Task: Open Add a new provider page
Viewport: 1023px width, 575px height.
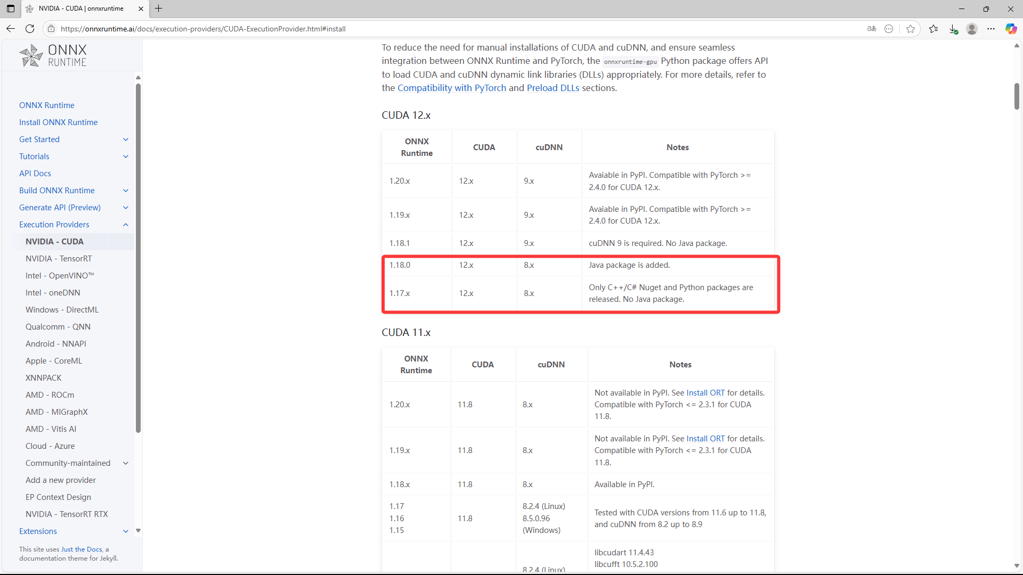Action: coord(61,480)
